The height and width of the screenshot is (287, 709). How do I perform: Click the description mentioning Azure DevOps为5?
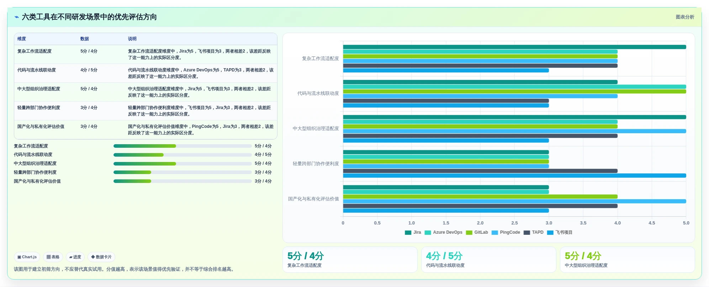[201, 73]
